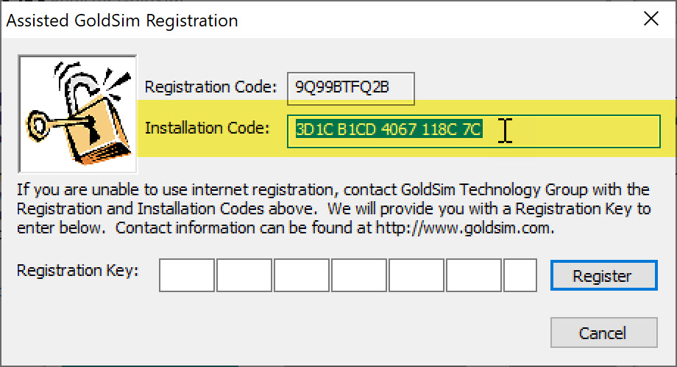The image size is (677, 367).
Task: Click the Registration Code field
Action: click(350, 88)
